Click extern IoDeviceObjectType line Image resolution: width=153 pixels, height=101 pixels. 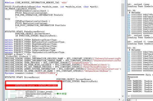coord(31,50)
